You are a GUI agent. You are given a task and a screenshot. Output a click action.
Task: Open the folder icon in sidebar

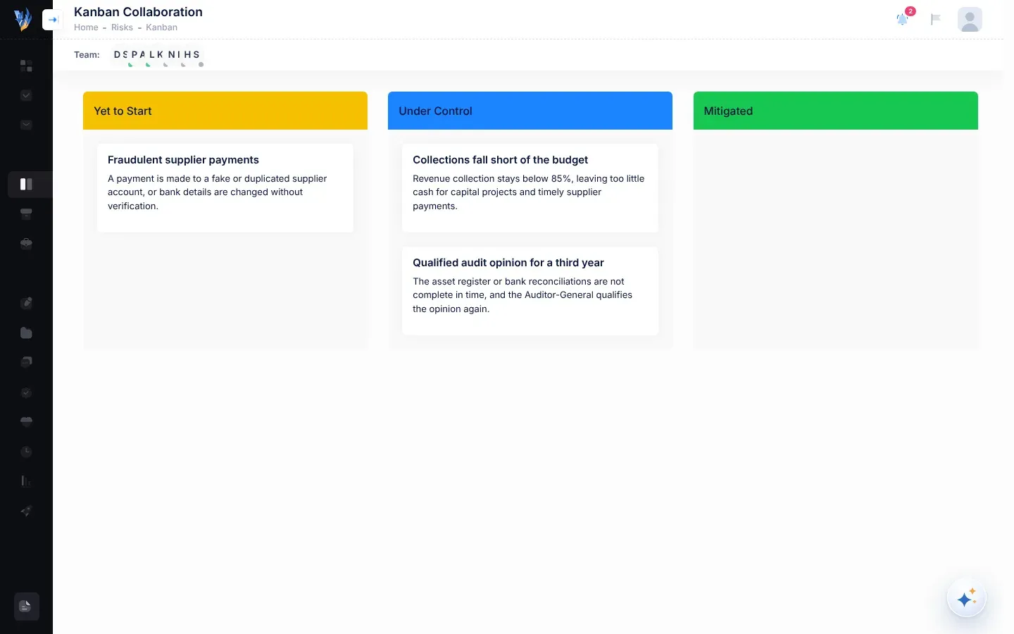click(26, 332)
